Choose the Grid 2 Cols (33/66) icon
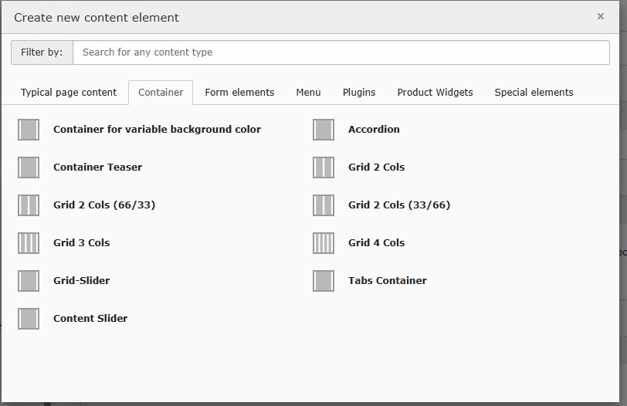This screenshot has width=627, height=406. 324,205
